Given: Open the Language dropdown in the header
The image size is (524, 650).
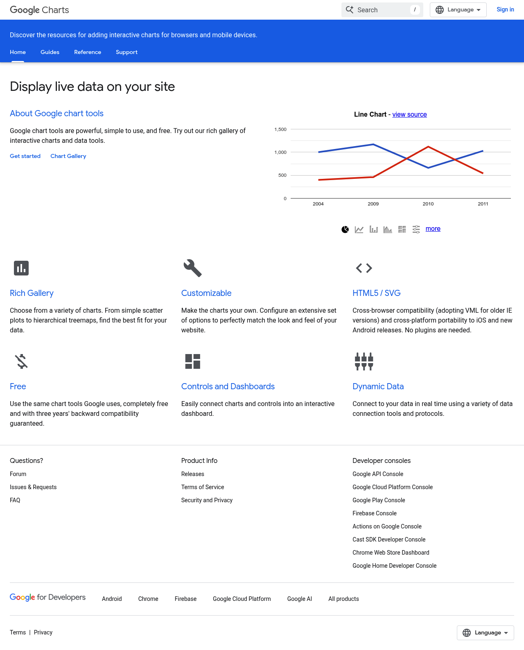Looking at the screenshot, I should (458, 10).
